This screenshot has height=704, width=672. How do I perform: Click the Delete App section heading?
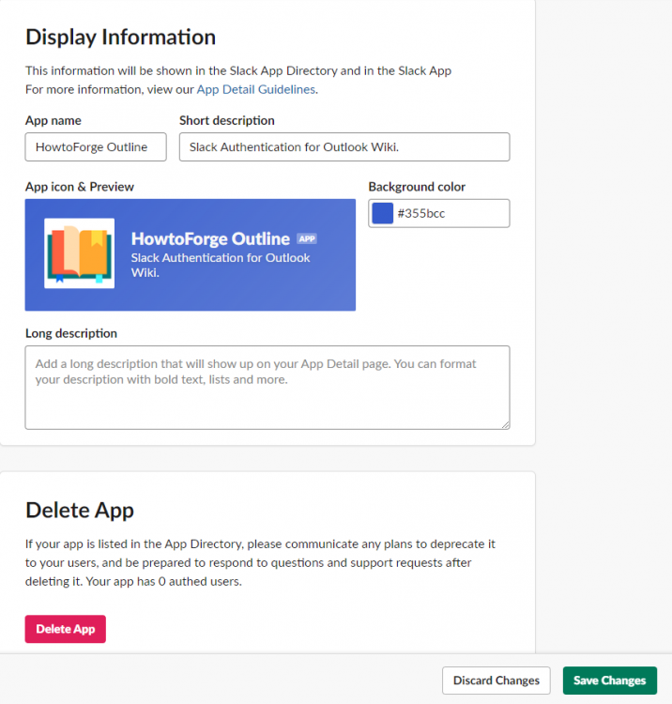(x=80, y=511)
